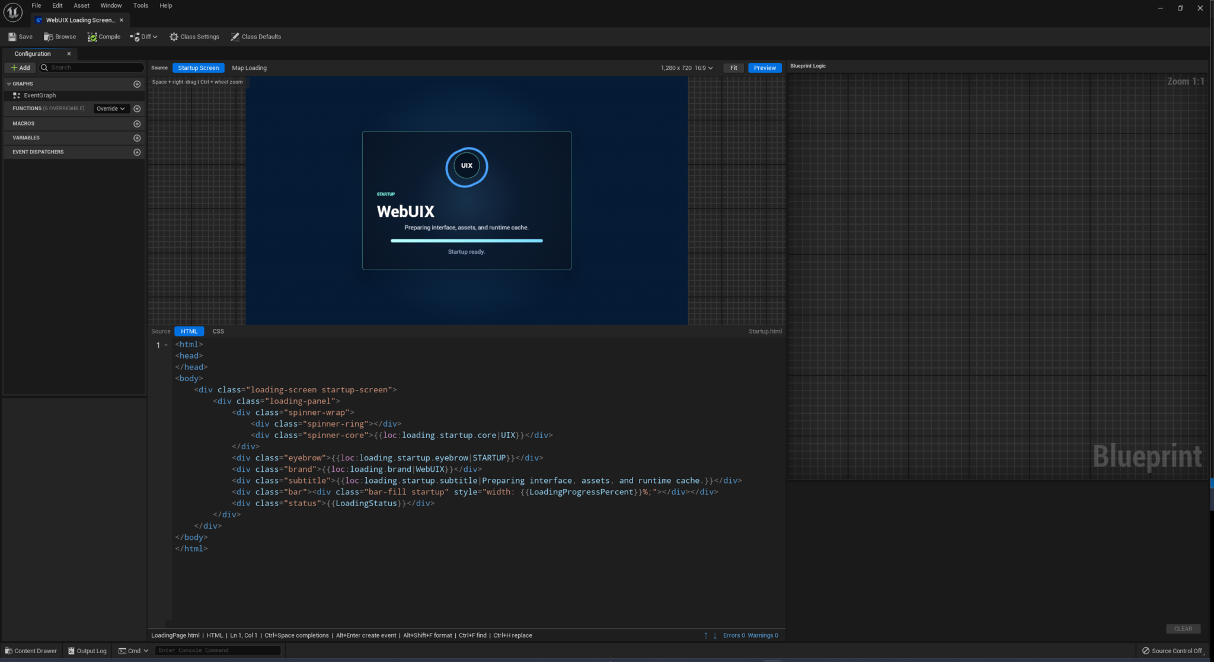Open the Cmd console type dropdown
Viewport: 1214px width, 662px height.
pos(133,651)
